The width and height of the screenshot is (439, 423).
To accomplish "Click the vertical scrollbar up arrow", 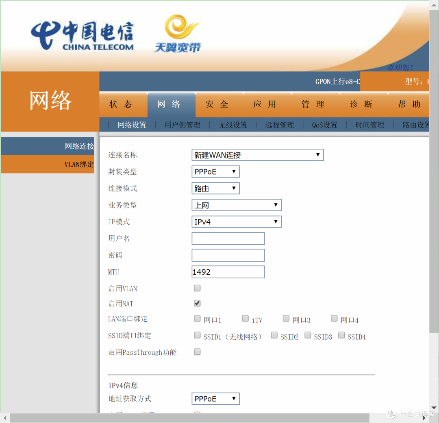I will (434, 5).
